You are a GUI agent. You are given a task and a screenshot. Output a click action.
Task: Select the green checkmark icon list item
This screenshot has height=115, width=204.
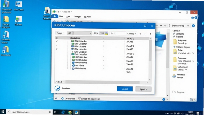73,44
